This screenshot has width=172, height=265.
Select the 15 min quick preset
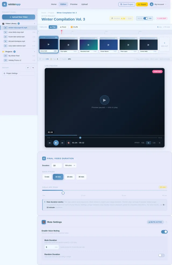click(70, 177)
